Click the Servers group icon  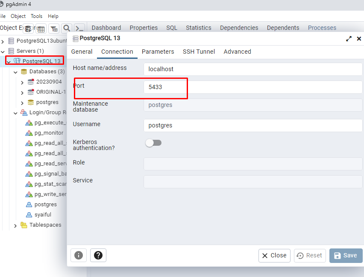(x=11, y=51)
